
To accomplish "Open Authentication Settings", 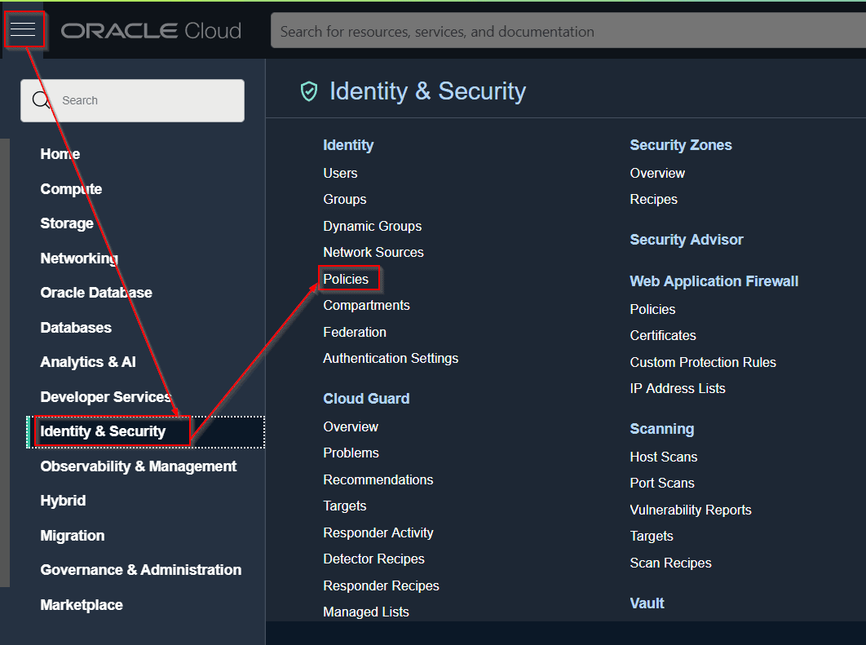I will [x=391, y=358].
